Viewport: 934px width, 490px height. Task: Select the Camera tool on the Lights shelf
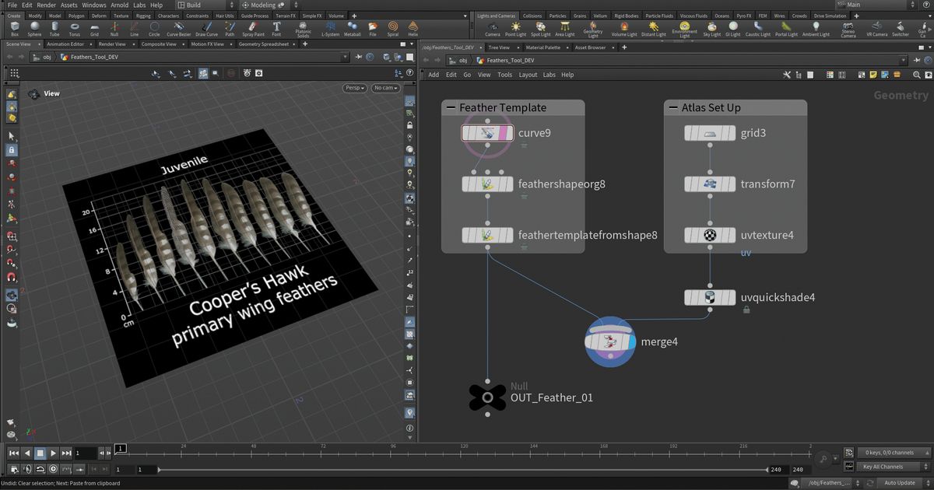[x=493, y=30]
